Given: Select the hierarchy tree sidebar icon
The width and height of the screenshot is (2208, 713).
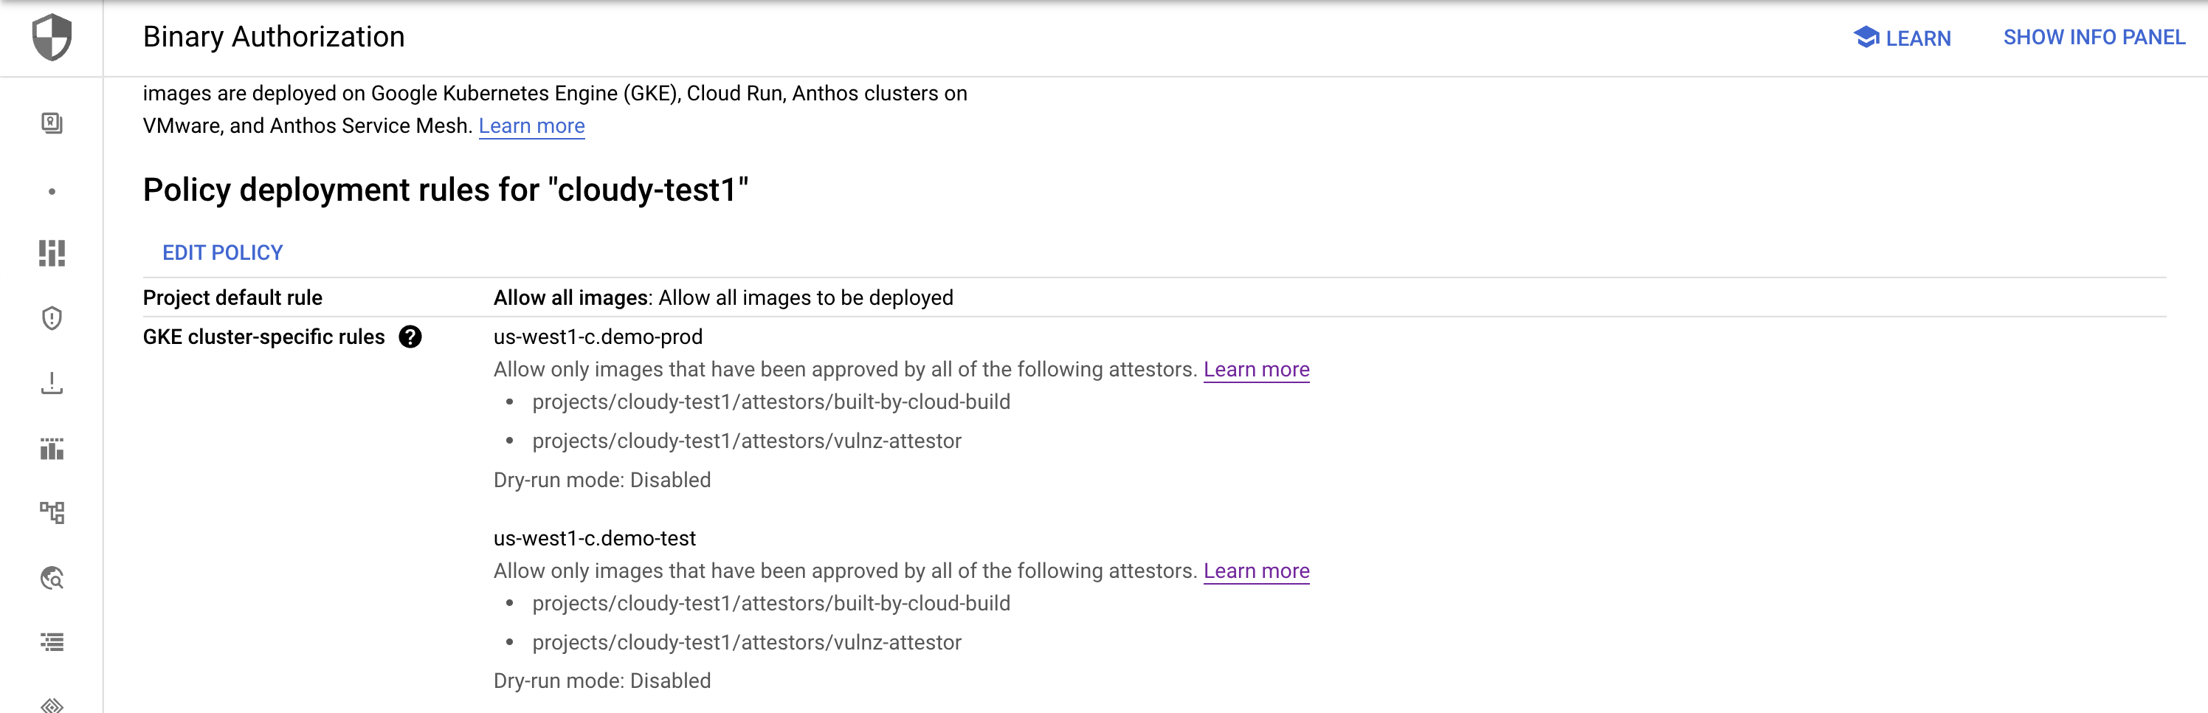Looking at the screenshot, I should pos(52,512).
